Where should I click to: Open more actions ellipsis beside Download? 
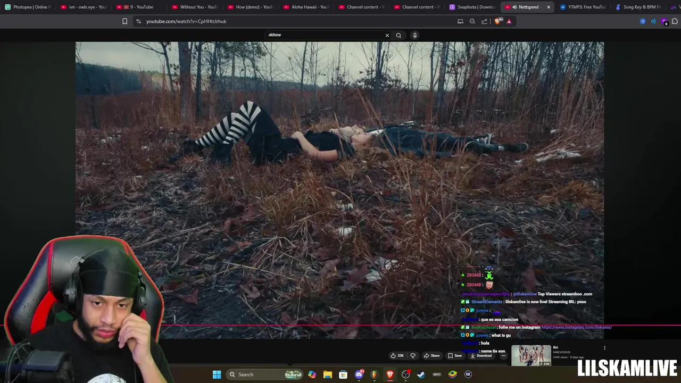click(x=503, y=355)
